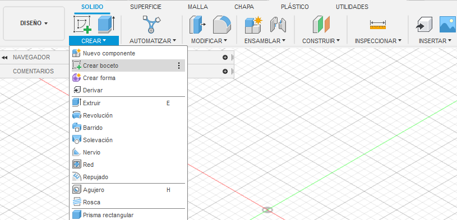
Task: Click the Red menu icon
Action: (x=76, y=165)
